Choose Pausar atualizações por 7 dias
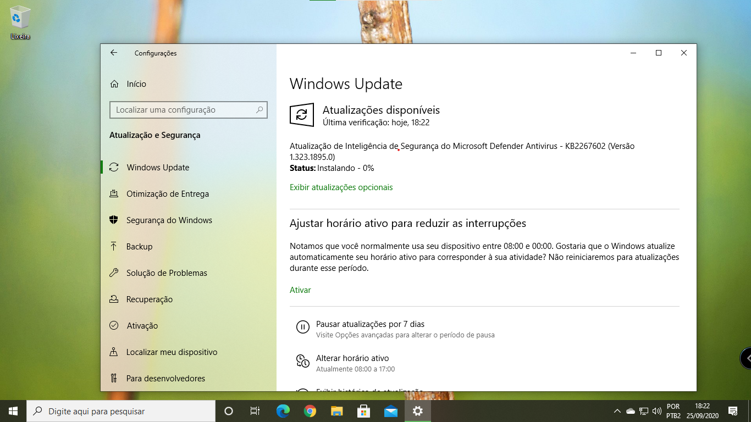The image size is (751, 422). tap(370, 324)
